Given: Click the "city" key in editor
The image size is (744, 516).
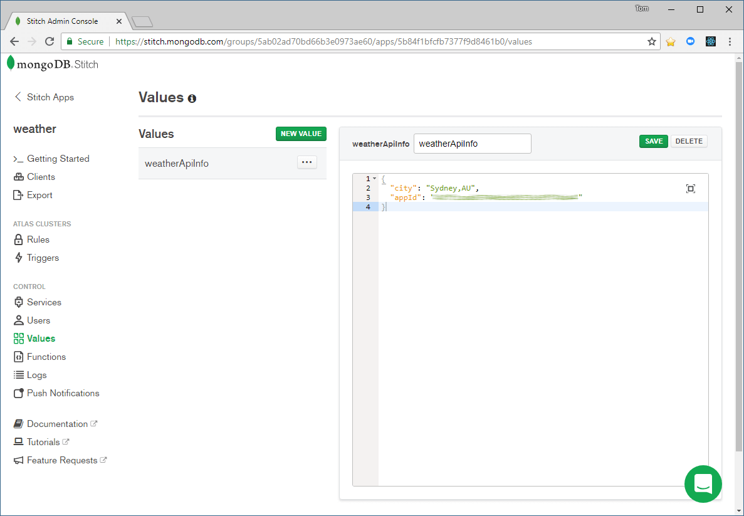Looking at the screenshot, I should [x=403, y=189].
